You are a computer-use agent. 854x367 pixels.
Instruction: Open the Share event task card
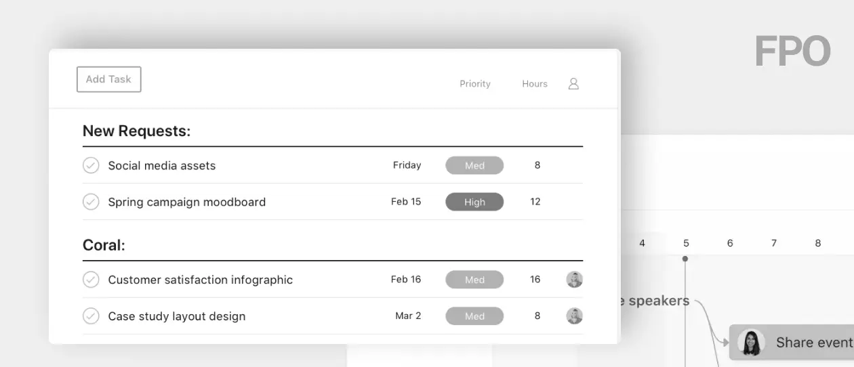tap(792, 343)
